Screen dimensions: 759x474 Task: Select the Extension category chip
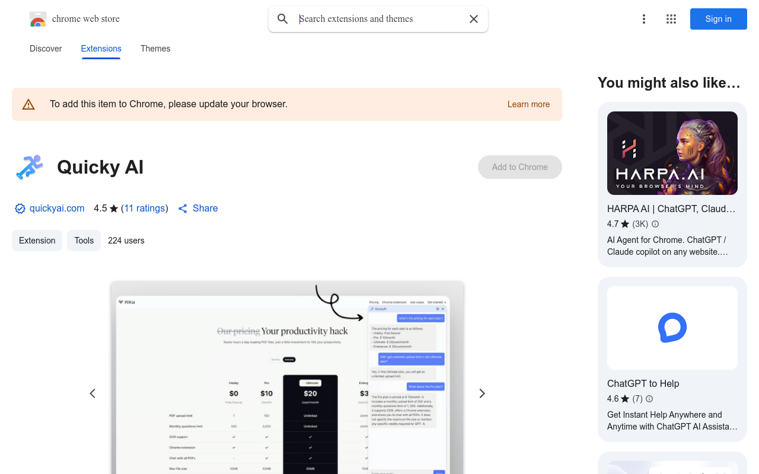(37, 241)
